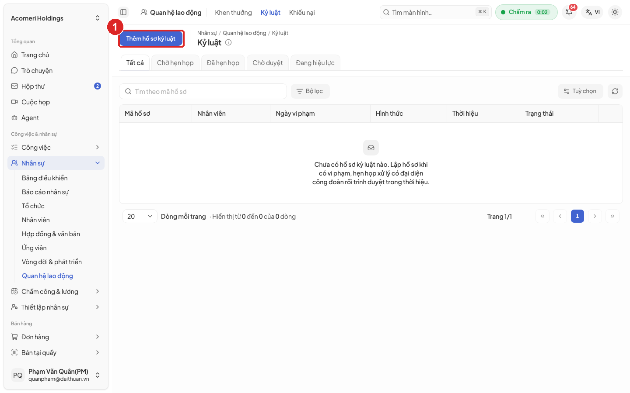Screen dimensions: 630x393
Task: Open the Tuỳ chọn options button
Action: pyautogui.click(x=580, y=91)
